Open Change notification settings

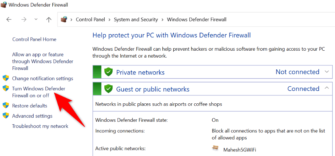pyautogui.click(x=43, y=78)
